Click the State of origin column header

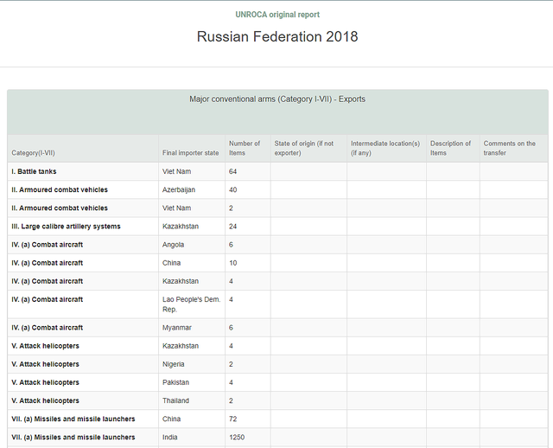click(304, 148)
